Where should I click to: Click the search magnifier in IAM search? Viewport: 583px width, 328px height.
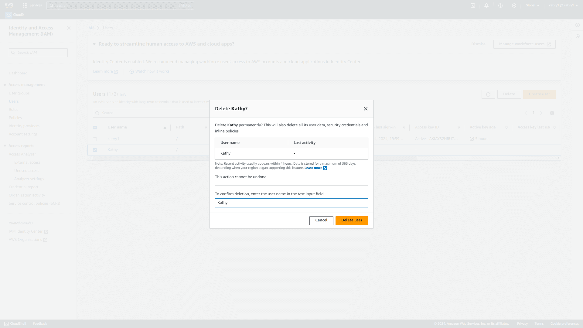pyautogui.click(x=13, y=53)
